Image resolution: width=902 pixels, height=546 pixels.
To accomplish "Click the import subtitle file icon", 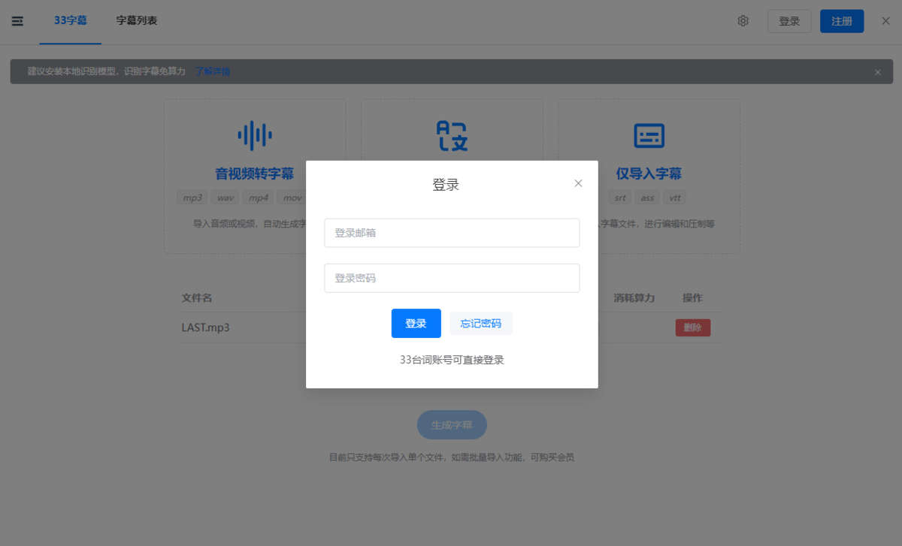I will tap(649, 135).
